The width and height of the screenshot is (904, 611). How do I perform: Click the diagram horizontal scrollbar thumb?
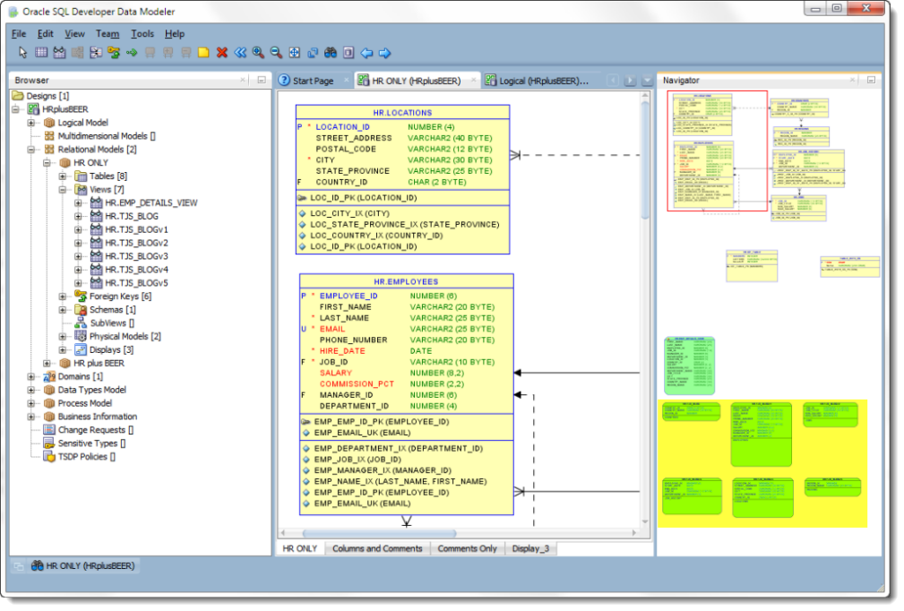[x=379, y=533]
